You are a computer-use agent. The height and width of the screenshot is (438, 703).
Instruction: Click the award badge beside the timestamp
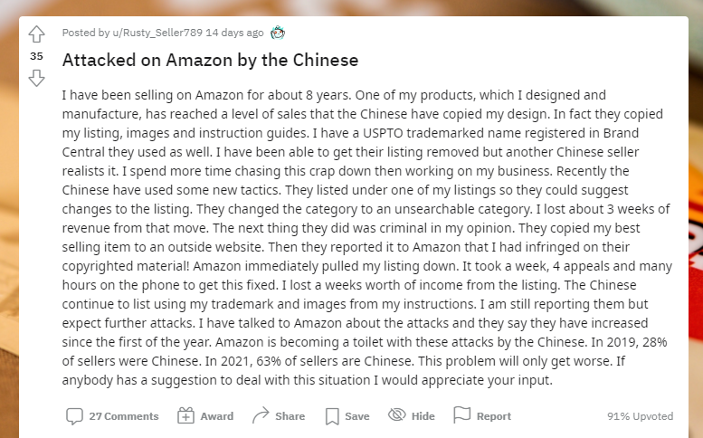tap(278, 33)
